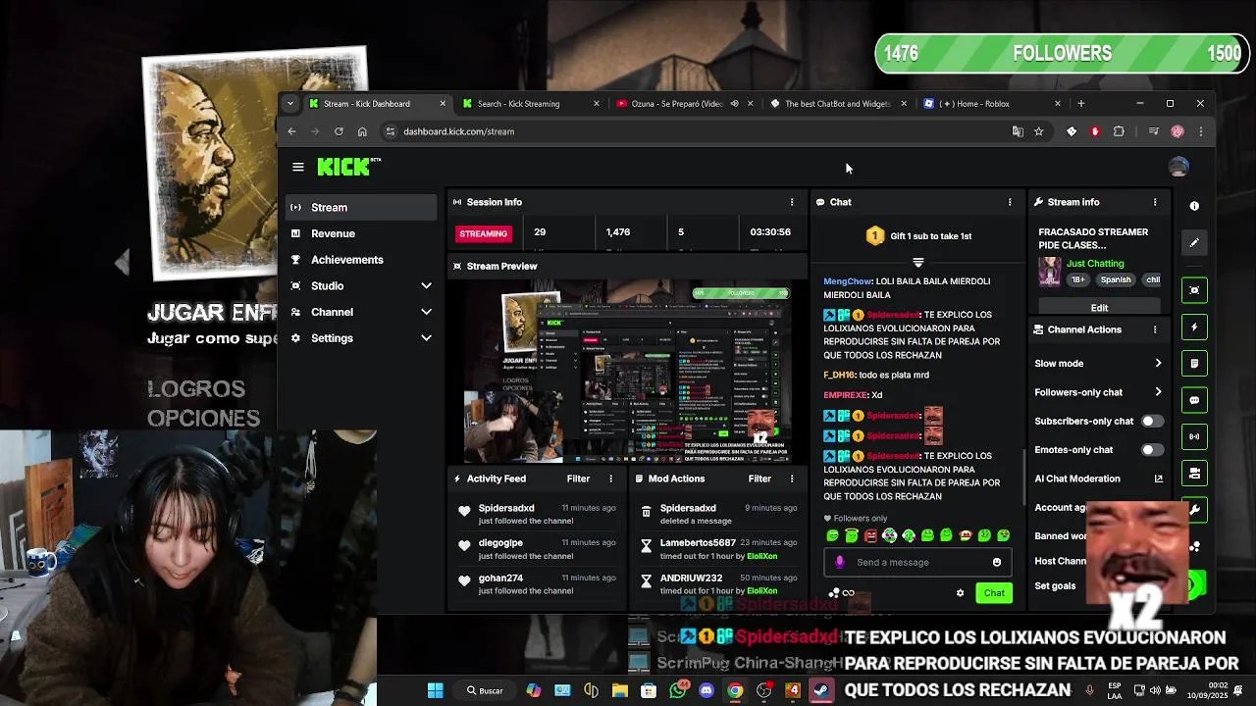Click the Spanish stream tag
Screen dimensions: 1256x706
click(x=1116, y=279)
